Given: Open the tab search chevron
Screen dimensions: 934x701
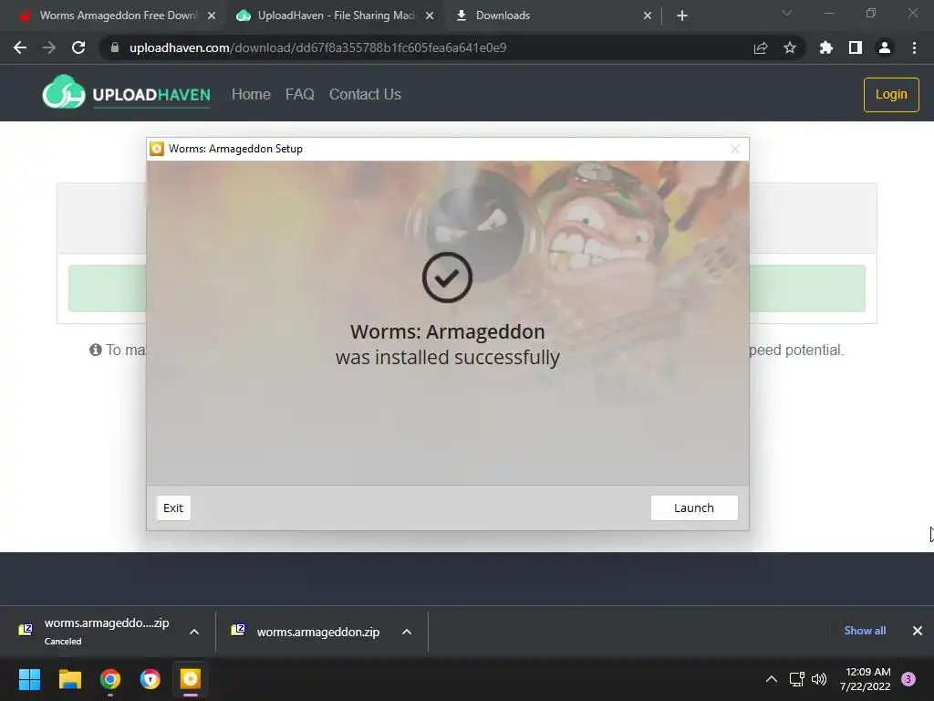Looking at the screenshot, I should click(x=787, y=13).
